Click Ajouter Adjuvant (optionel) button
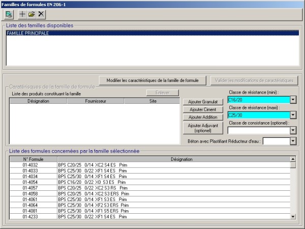 (x=203, y=128)
